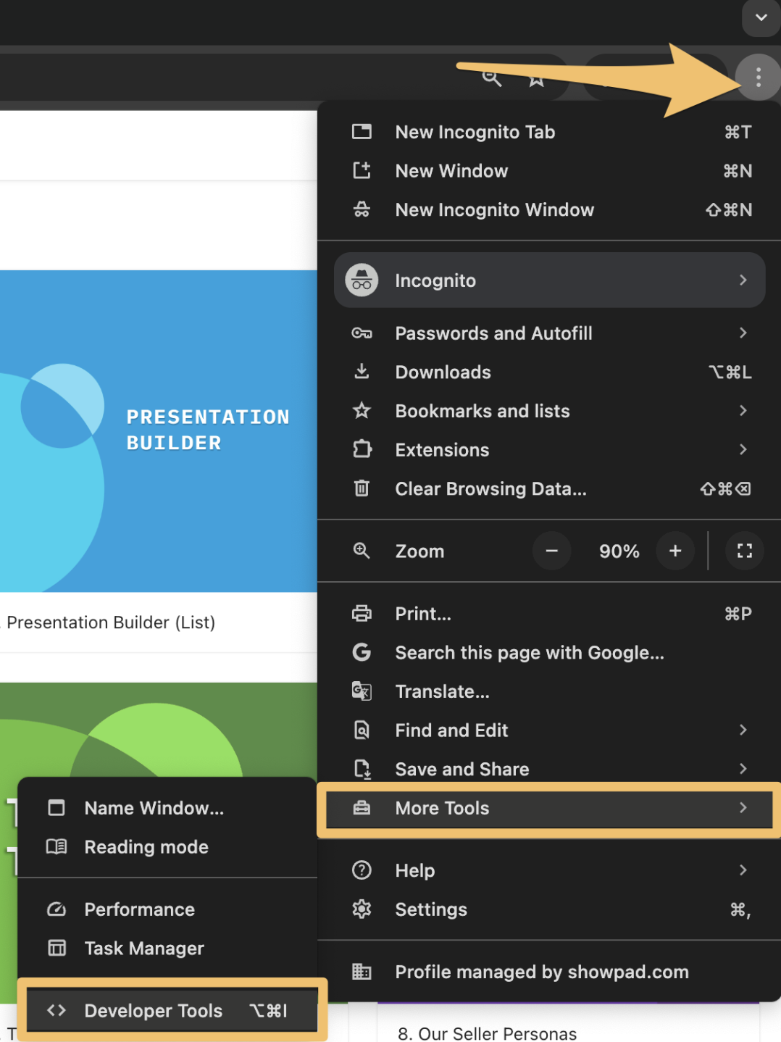Viewport: 781px width, 1042px height.
Task: Choose New Window menu entry
Action: (548, 171)
